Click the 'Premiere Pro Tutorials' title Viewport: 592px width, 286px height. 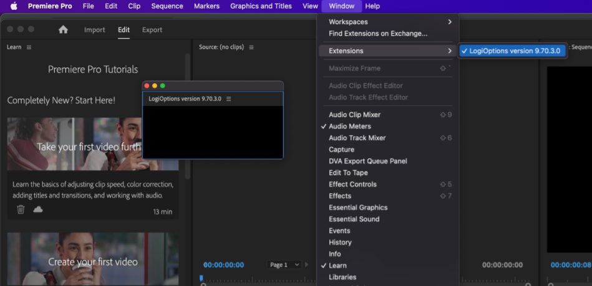click(x=93, y=69)
